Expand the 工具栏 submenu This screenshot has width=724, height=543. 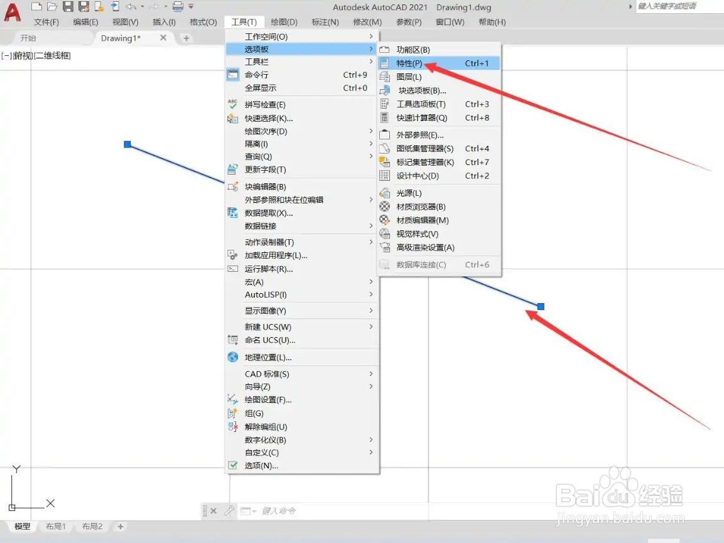tap(303, 62)
